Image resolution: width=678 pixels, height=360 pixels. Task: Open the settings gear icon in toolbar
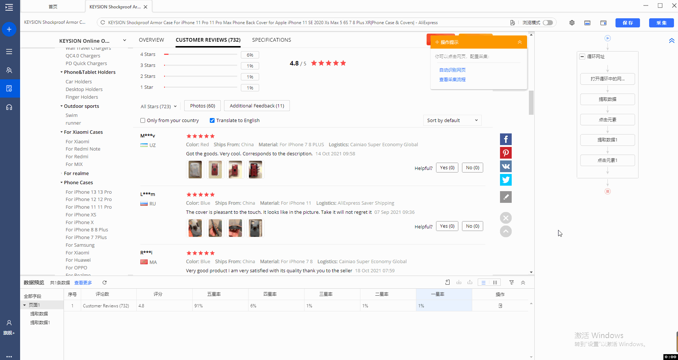pyautogui.click(x=572, y=23)
